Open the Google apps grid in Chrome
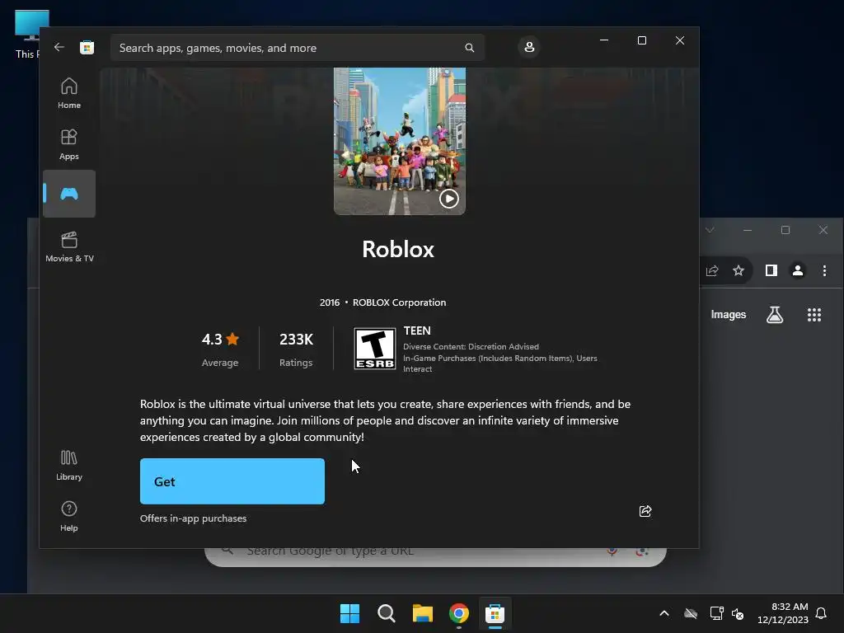 814,314
